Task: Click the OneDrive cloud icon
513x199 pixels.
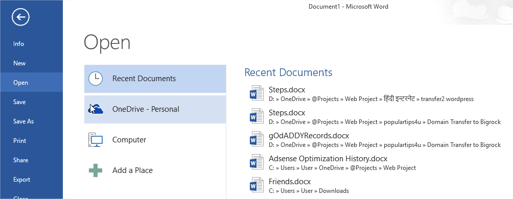Action: click(96, 109)
